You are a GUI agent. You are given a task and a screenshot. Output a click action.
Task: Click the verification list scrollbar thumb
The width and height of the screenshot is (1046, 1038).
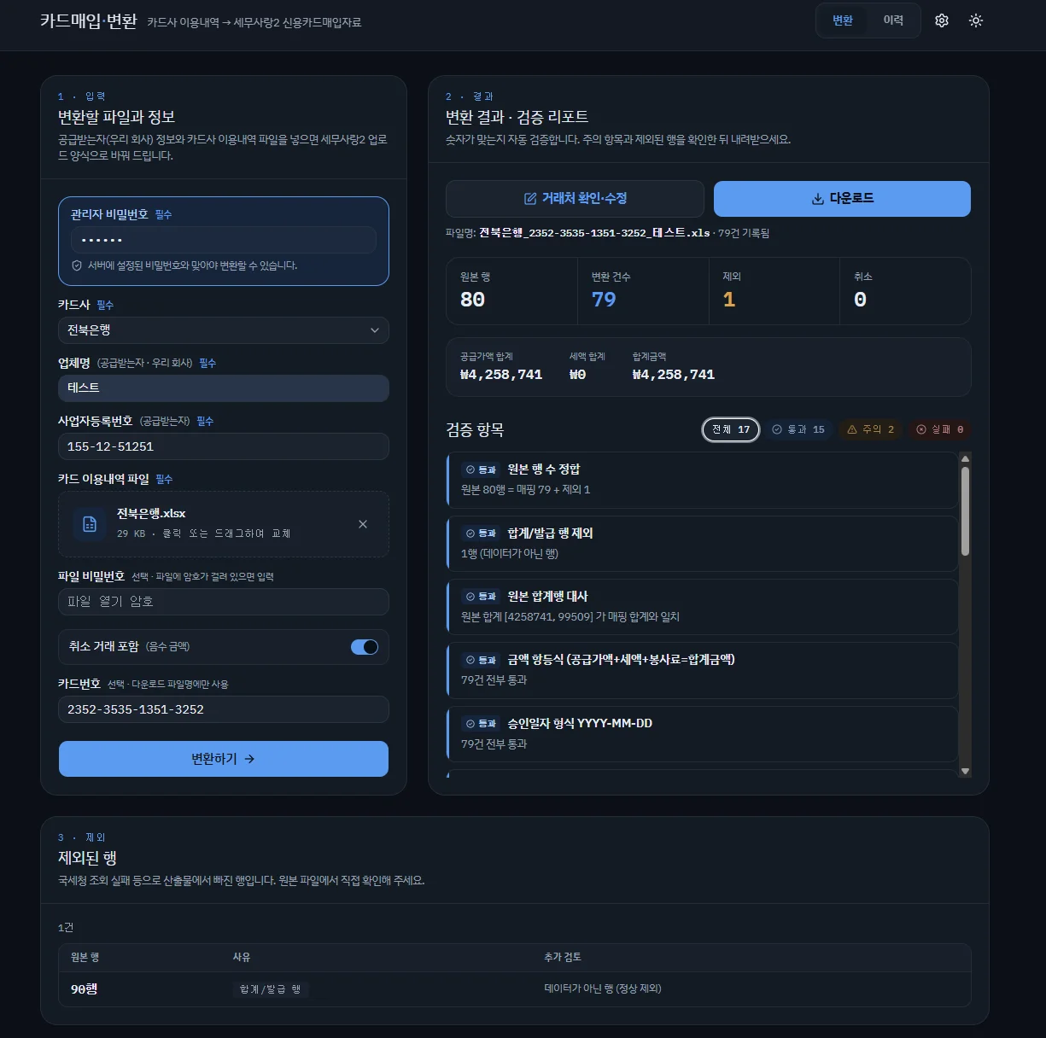(x=965, y=511)
